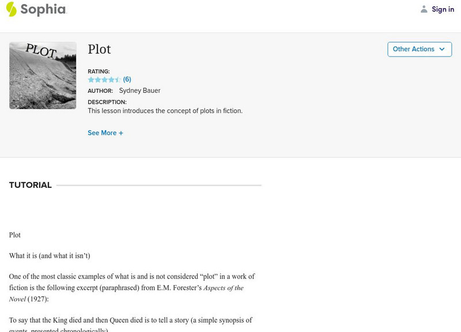
Task: Click the lesson description text
Action: 165,111
